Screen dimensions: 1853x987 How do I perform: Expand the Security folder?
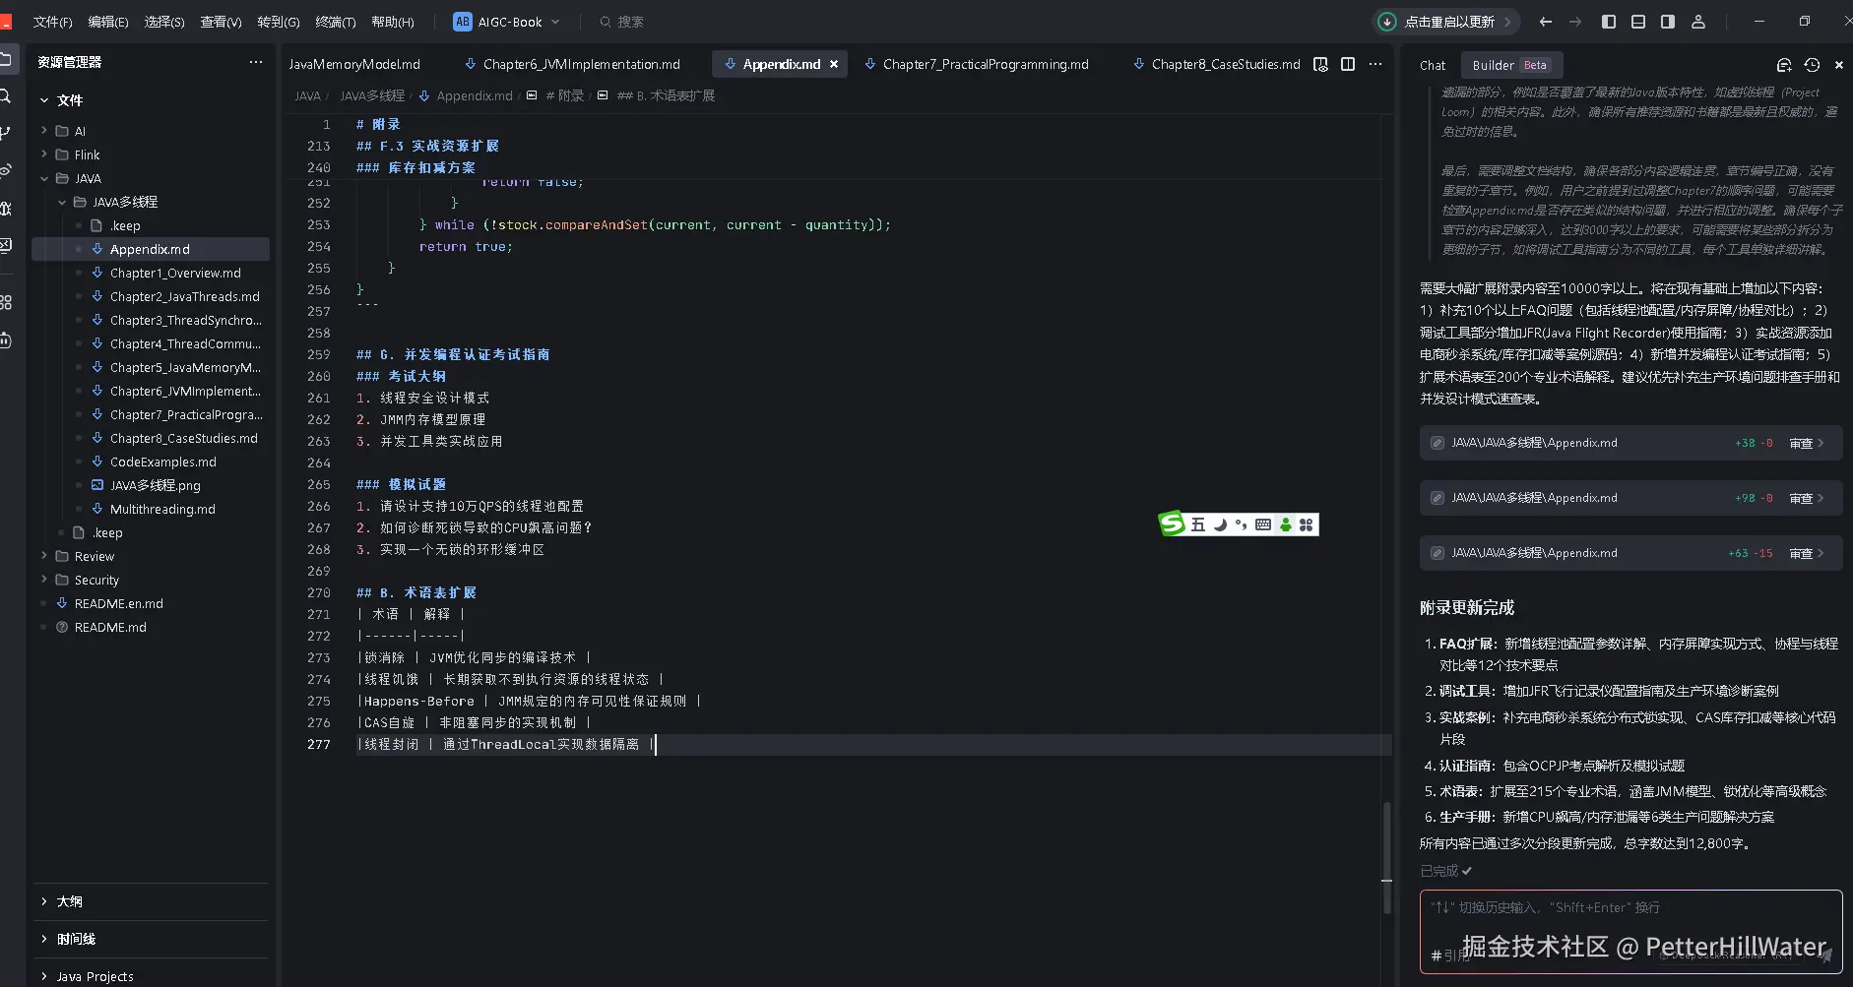44,580
